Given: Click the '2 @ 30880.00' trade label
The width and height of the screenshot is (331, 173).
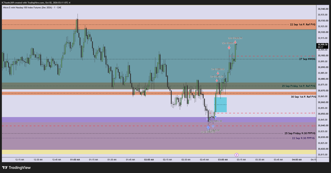Looking at the screenshot, I should coord(218,69).
